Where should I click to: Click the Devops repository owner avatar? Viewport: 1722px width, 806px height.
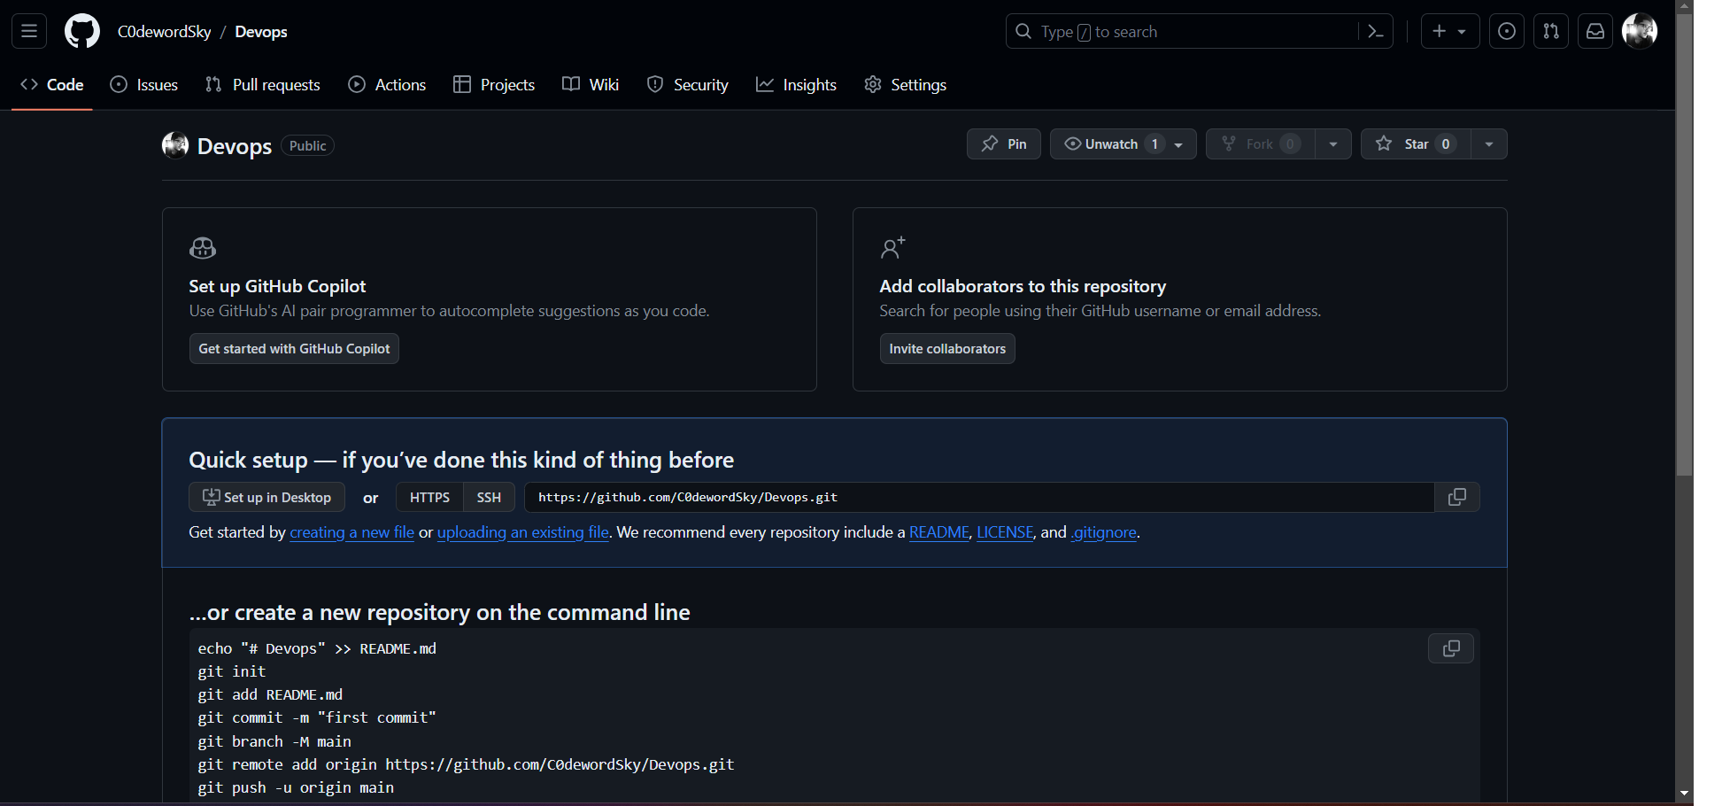(x=175, y=145)
